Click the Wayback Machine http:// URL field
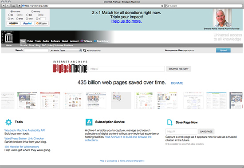Image resolution: width=244 pixels, height=168 pixels. coord(126,69)
